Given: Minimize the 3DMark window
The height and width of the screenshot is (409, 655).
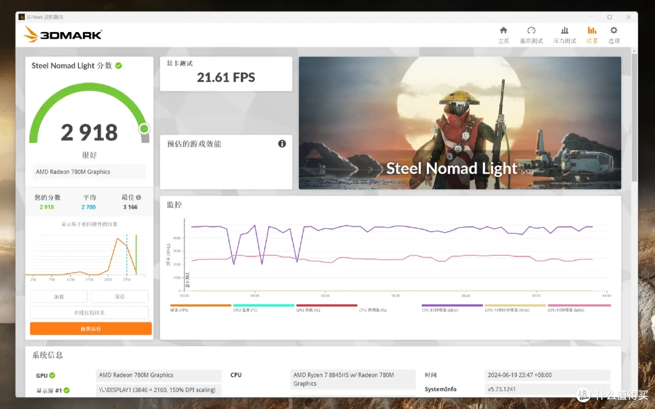Looking at the screenshot, I should [x=591, y=17].
